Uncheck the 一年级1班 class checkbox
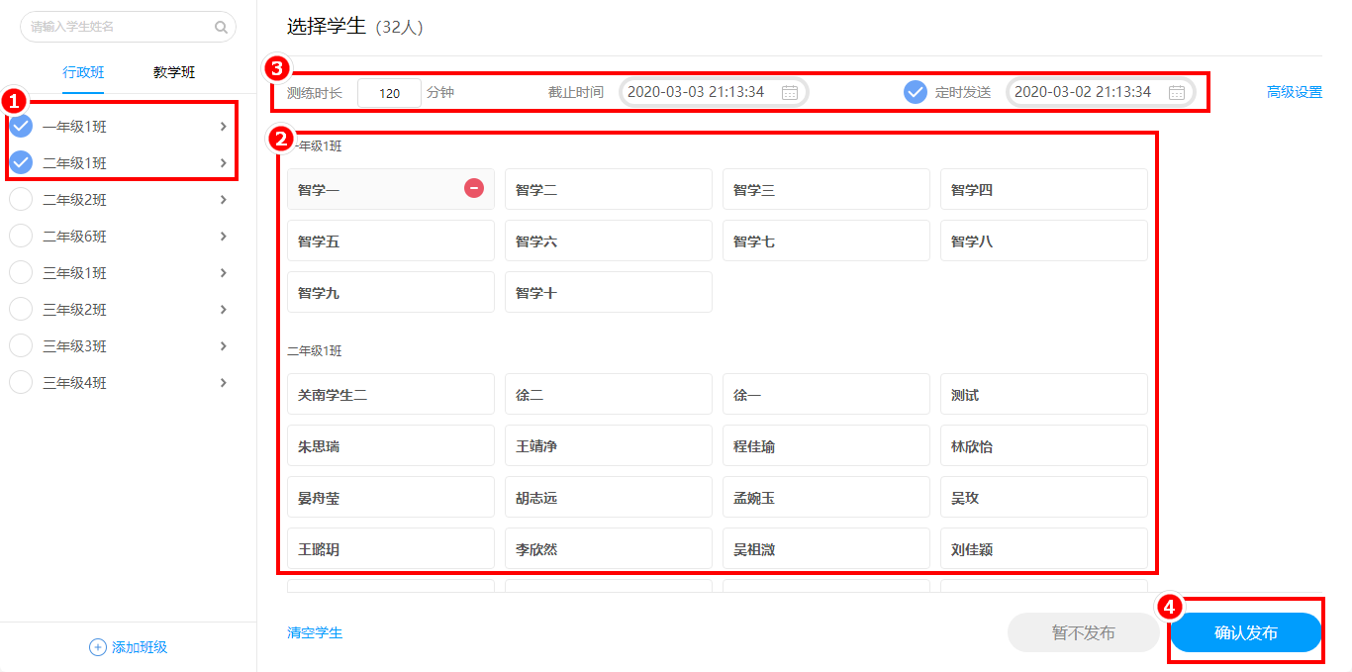1352x672 pixels. pyautogui.click(x=21, y=126)
